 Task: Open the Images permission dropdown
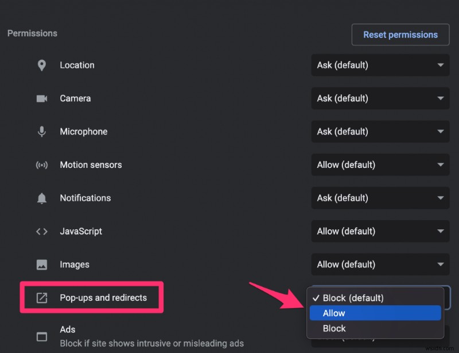380,264
